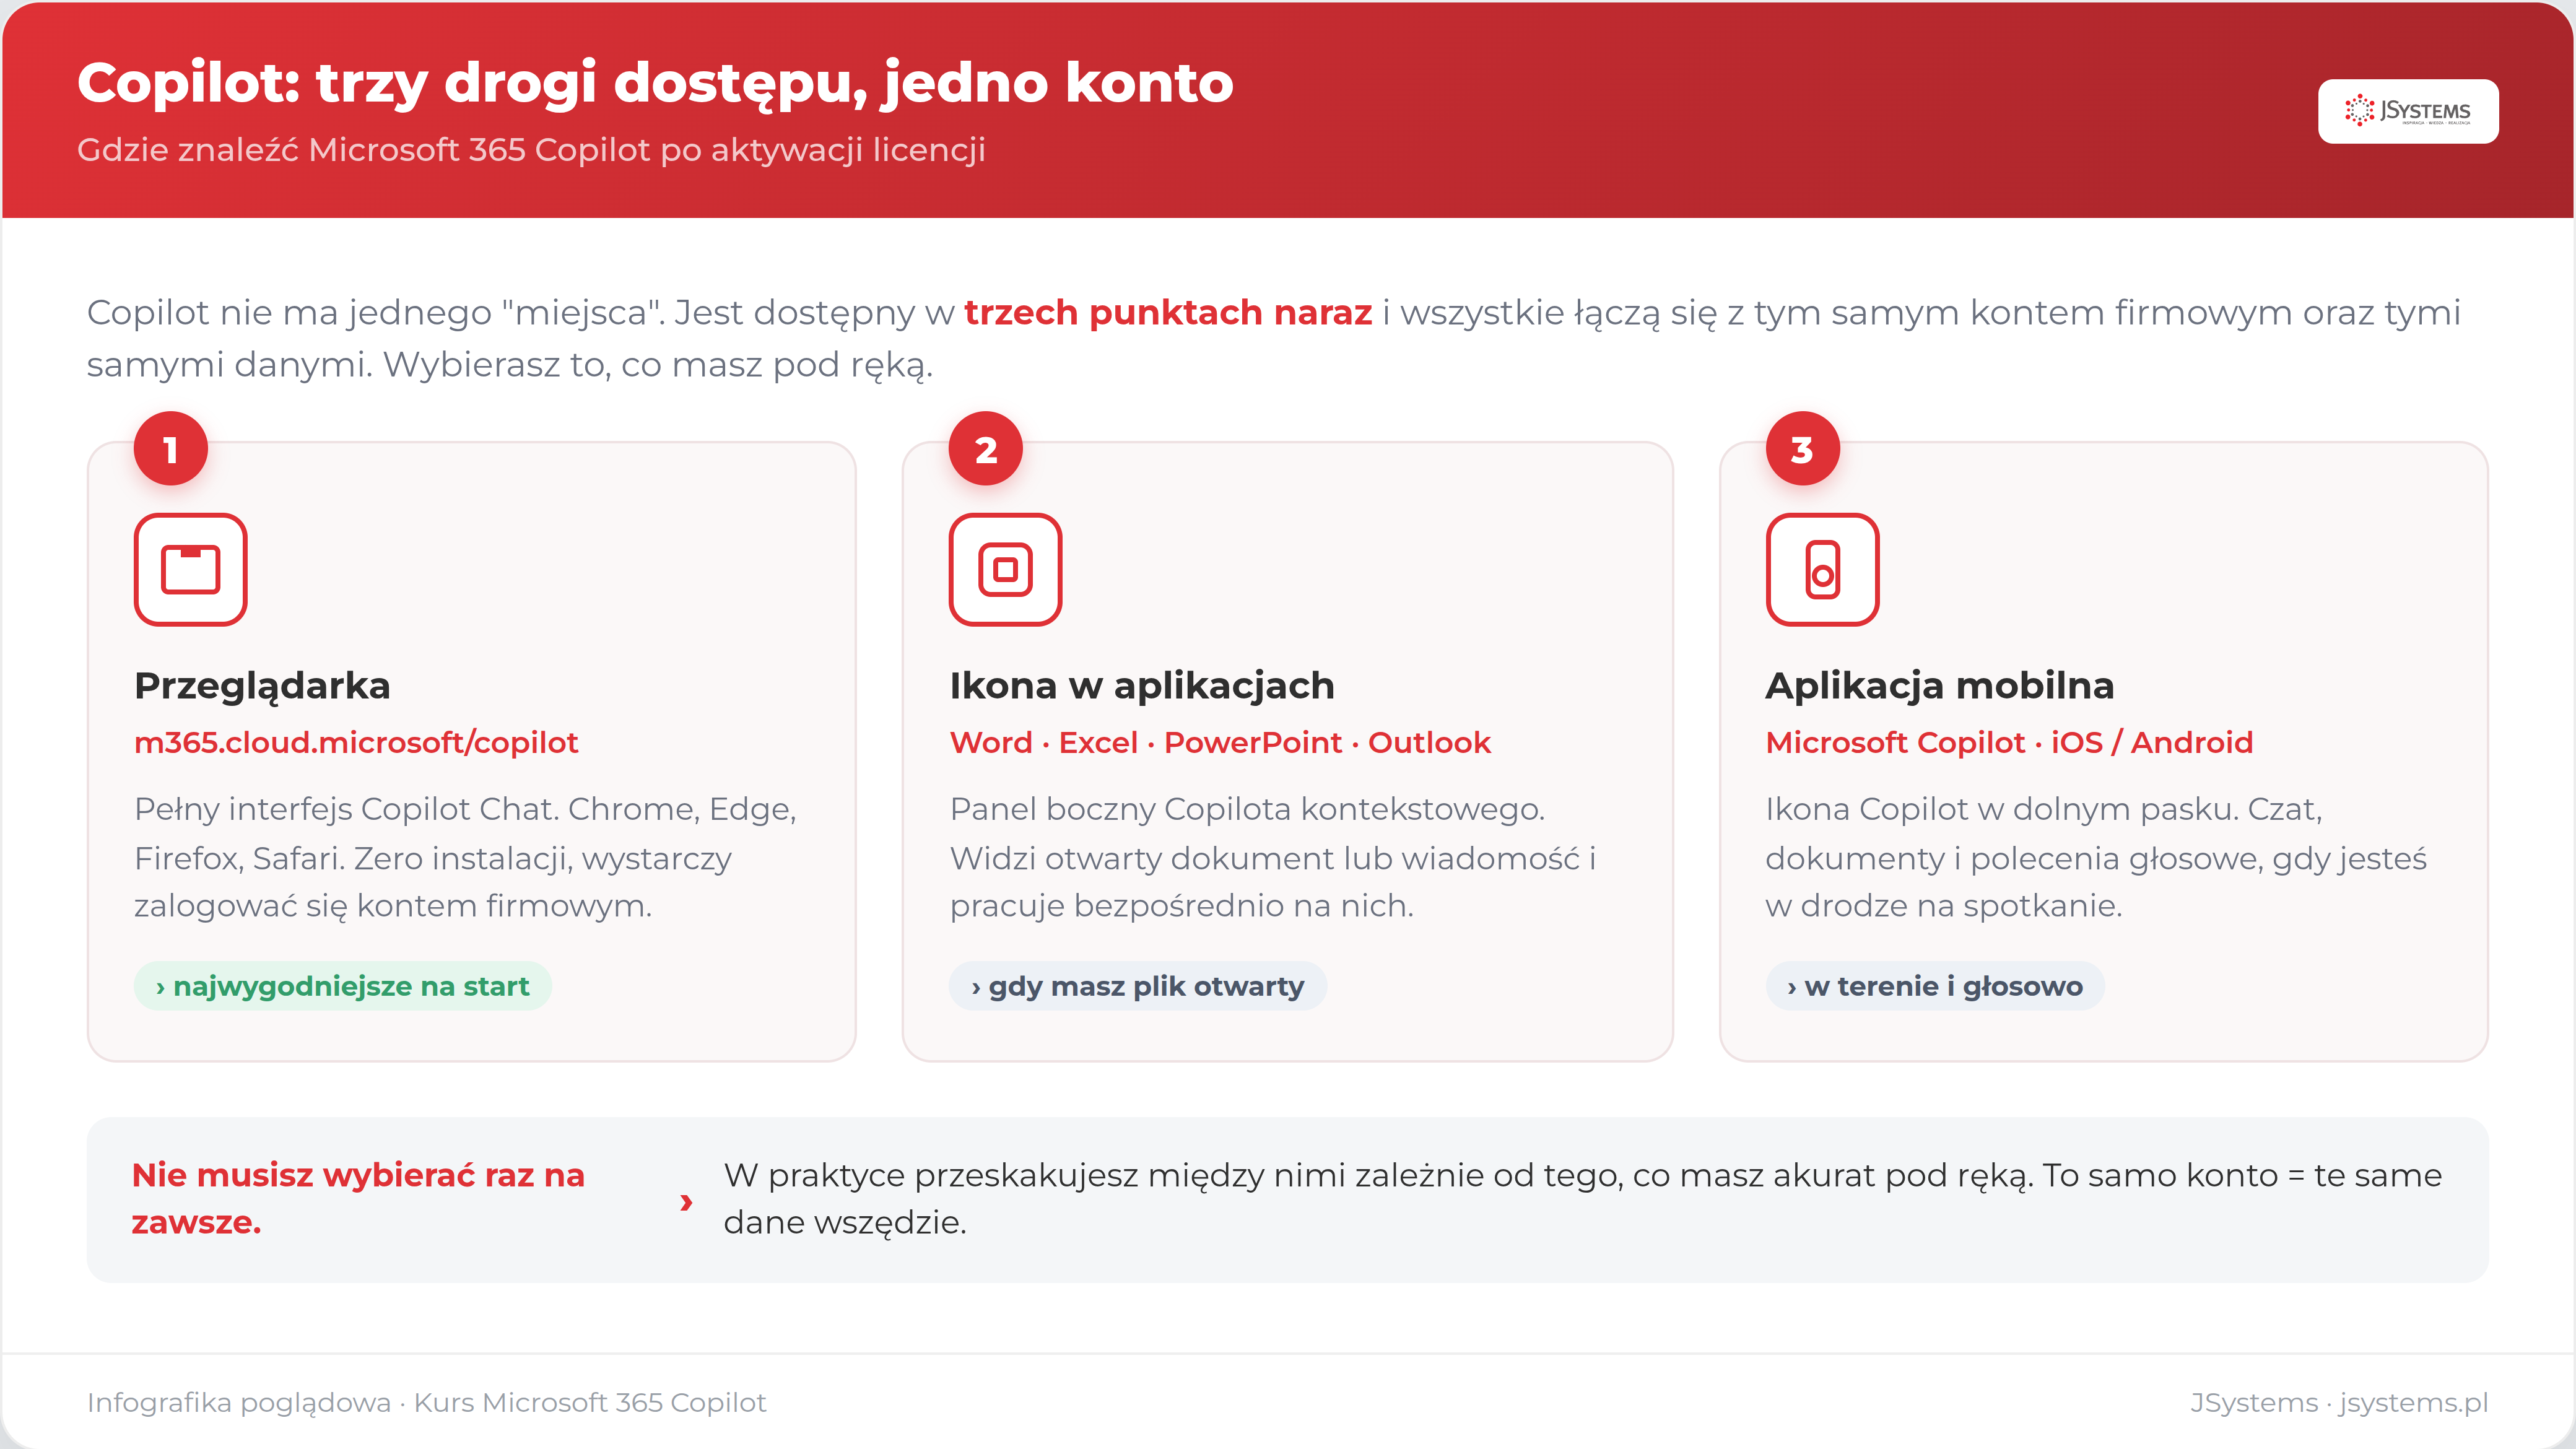This screenshot has width=2576, height=1449.
Task: Click footer 'Infografika poglądowa · Kurs Microsoft 365 Copilot'
Action: click(427, 1403)
